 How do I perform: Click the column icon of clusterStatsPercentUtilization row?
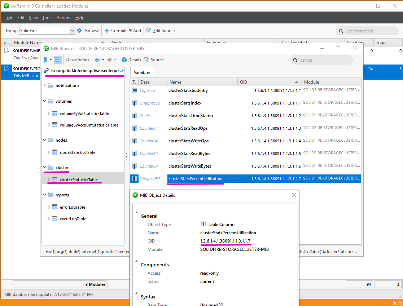(134, 178)
